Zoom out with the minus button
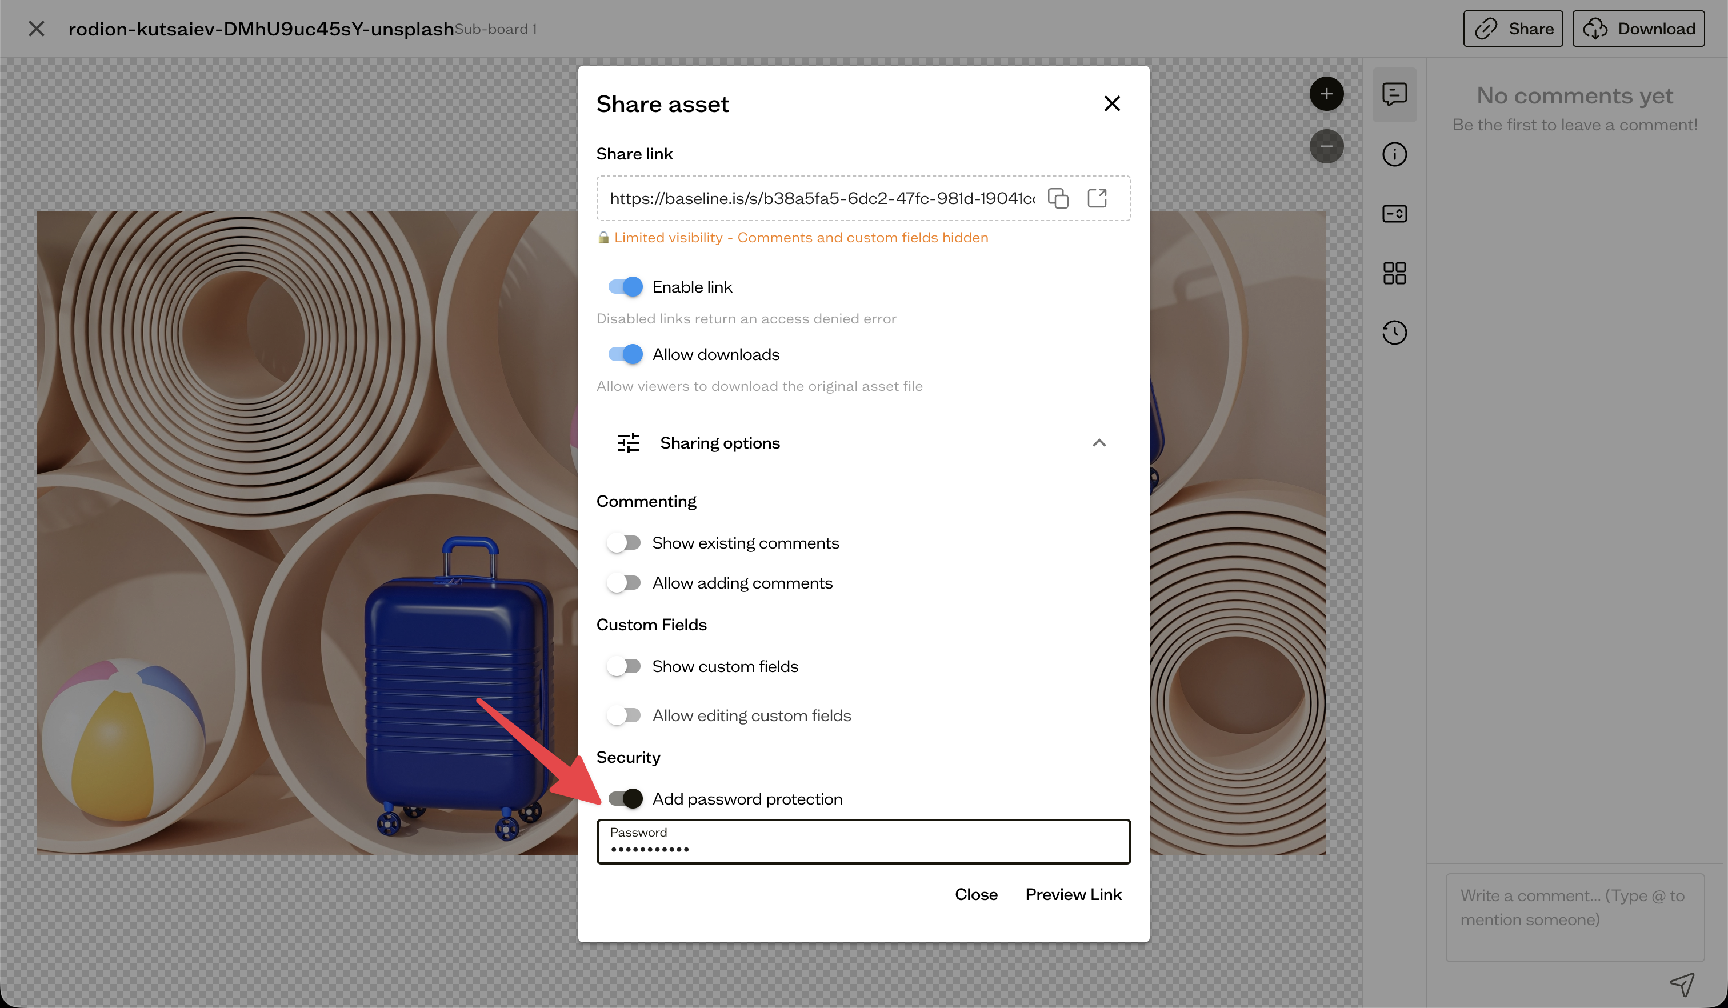The height and width of the screenshot is (1008, 1728). point(1326,146)
